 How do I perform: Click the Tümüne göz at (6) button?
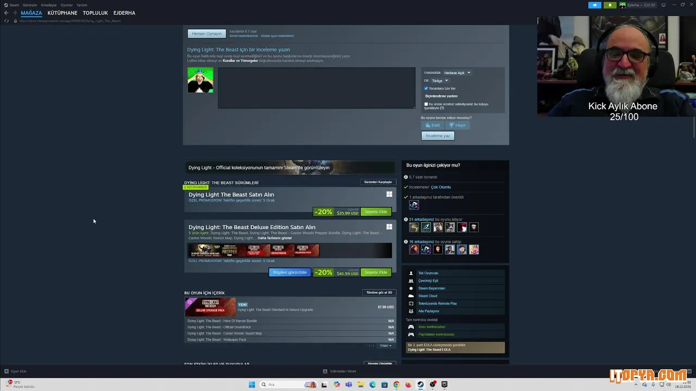click(x=379, y=292)
